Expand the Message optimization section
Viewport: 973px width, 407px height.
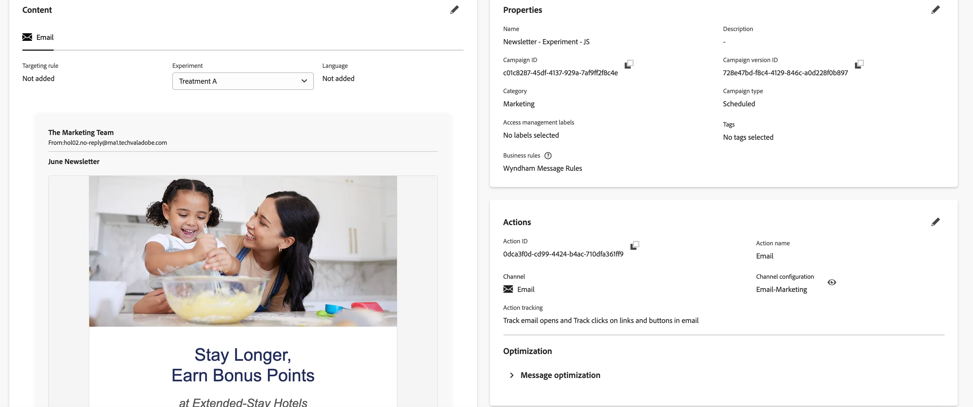(555, 375)
